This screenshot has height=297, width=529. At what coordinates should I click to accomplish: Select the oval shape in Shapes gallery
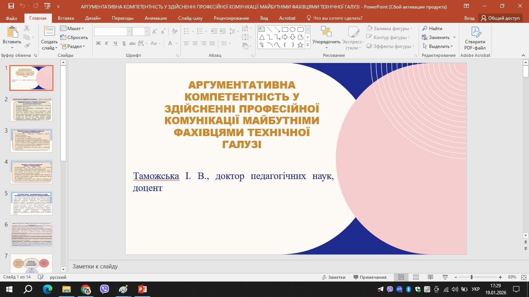(x=292, y=29)
